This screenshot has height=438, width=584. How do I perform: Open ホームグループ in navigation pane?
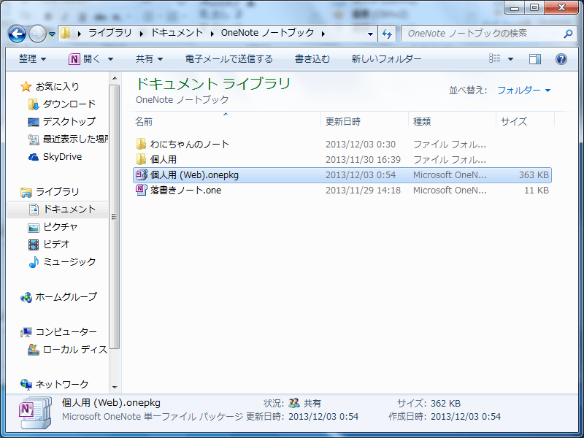[x=66, y=297]
